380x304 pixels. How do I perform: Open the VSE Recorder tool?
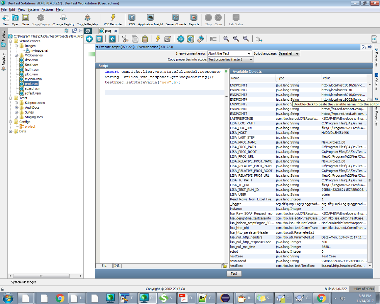[112, 19]
